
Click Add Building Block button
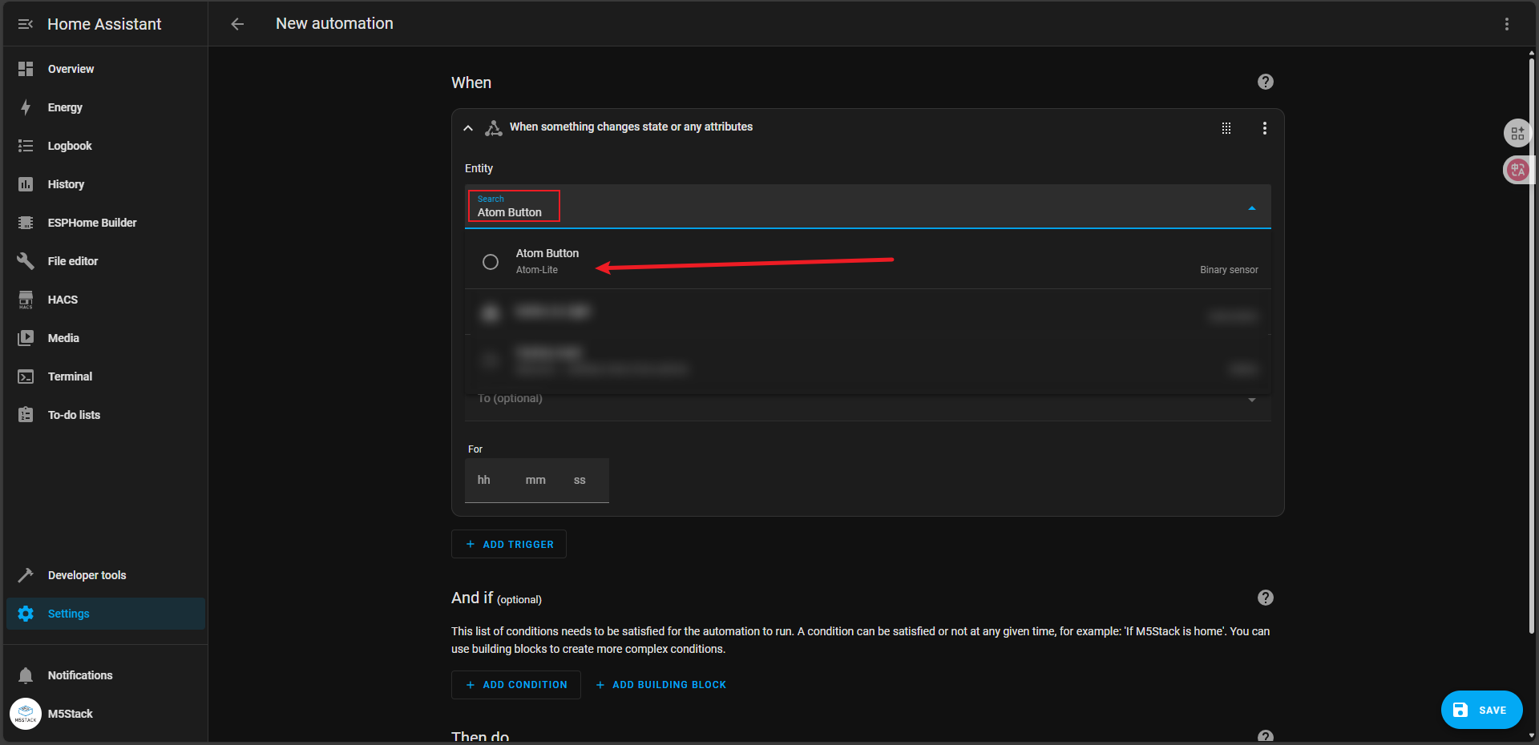pos(661,685)
